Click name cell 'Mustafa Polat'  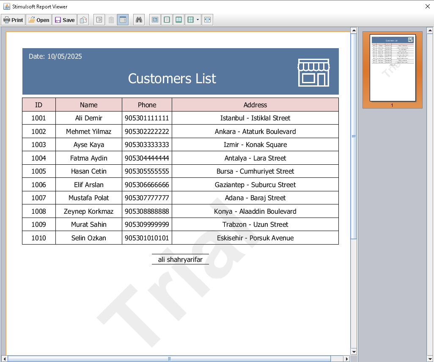pyautogui.click(x=88, y=198)
